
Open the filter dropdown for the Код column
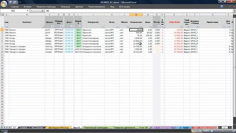tap(7, 27)
